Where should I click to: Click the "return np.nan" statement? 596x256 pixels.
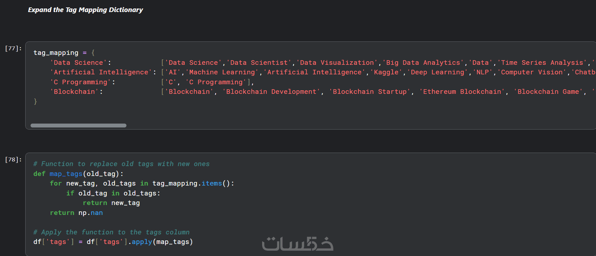(x=76, y=213)
